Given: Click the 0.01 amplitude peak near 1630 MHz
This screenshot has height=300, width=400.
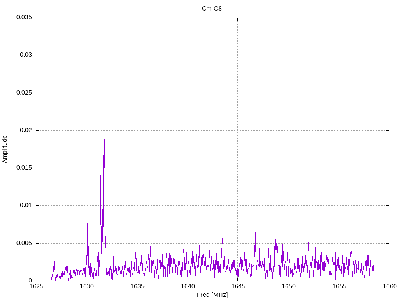Looking at the screenshot, I should pos(87,205).
